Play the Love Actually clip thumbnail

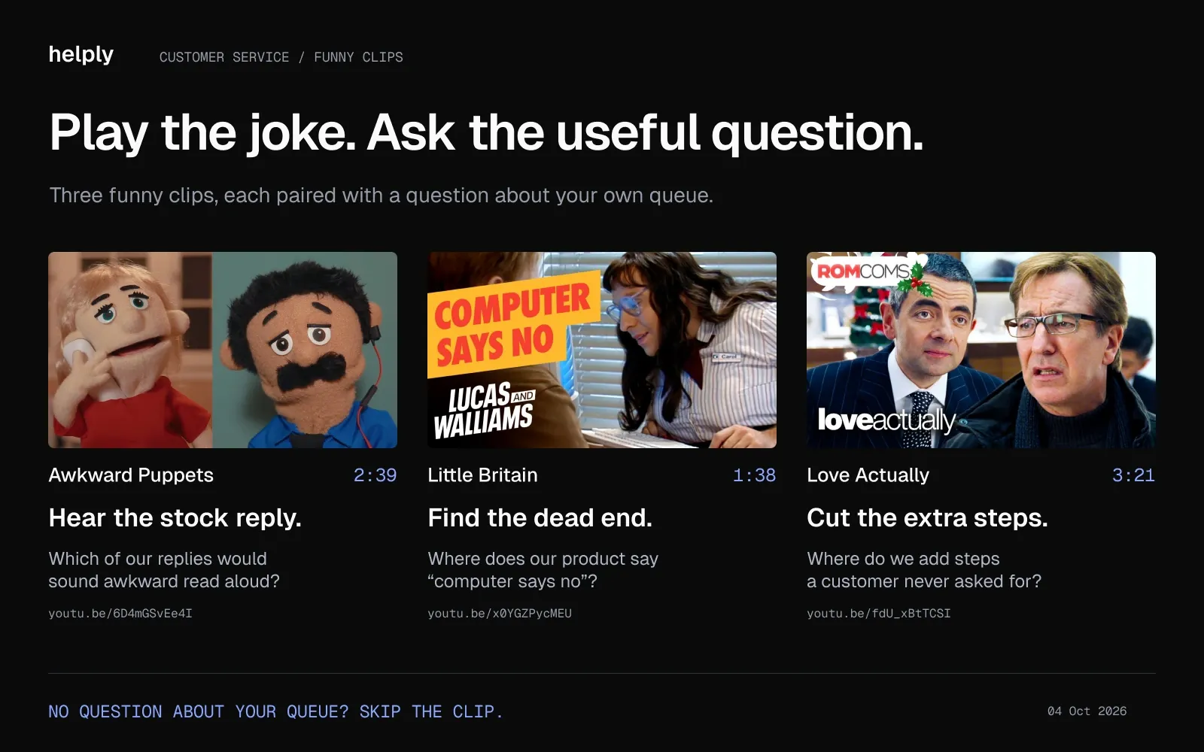coord(981,350)
